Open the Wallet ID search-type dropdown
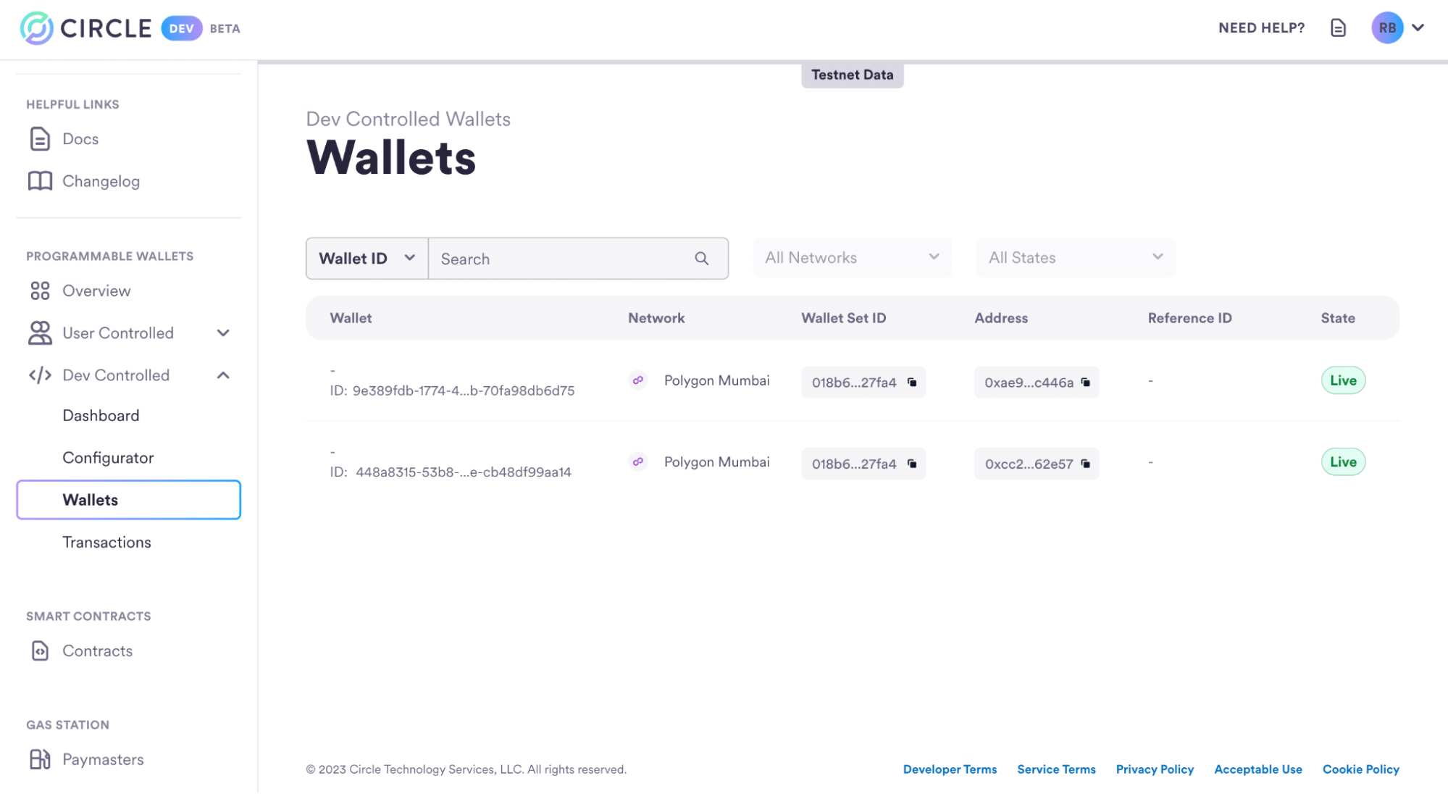The height and width of the screenshot is (794, 1448). coord(367,259)
